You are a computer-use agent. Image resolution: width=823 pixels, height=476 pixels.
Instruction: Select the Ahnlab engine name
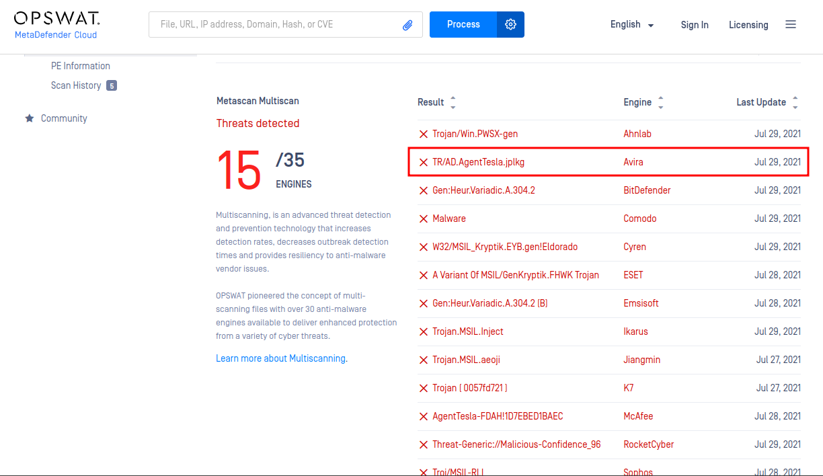(637, 134)
